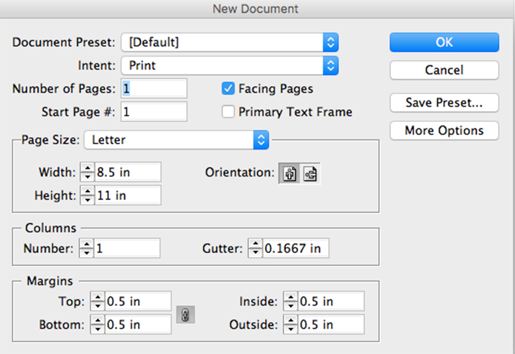Click the Number of Pages field
The height and width of the screenshot is (354, 515).
[153, 89]
